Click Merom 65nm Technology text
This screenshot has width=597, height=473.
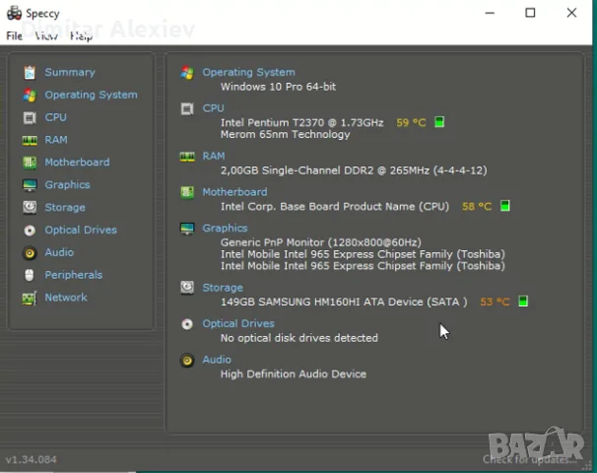(285, 134)
